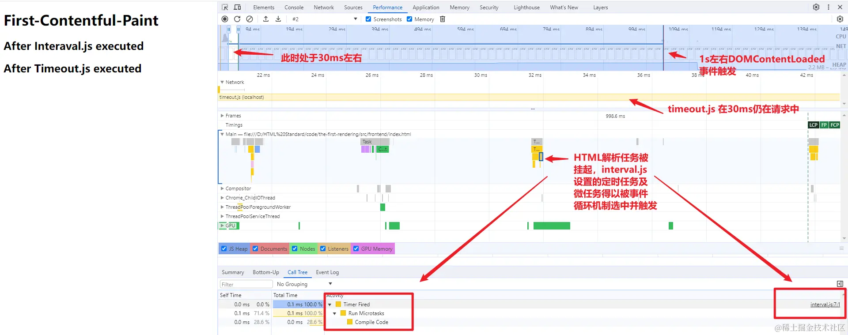The width and height of the screenshot is (848, 335).
Task: Switch to the Bottom-Up tab
Action: (266, 272)
